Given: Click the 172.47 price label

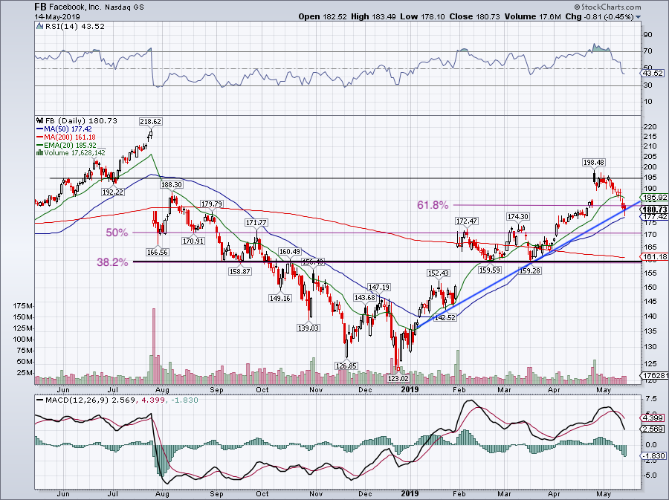Looking at the screenshot, I should pyautogui.click(x=466, y=221).
